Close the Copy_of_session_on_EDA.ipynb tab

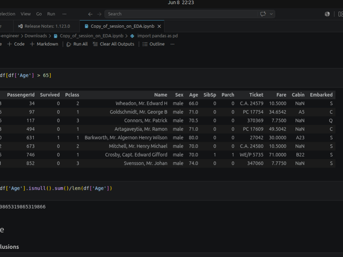(x=159, y=26)
